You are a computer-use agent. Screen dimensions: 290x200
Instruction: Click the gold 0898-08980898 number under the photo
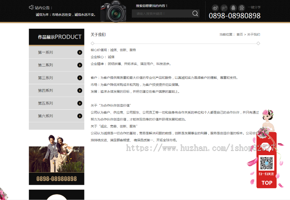click(57, 179)
